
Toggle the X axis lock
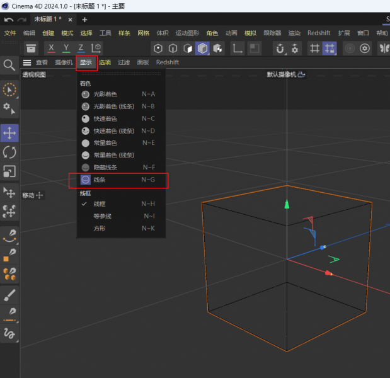(51, 49)
